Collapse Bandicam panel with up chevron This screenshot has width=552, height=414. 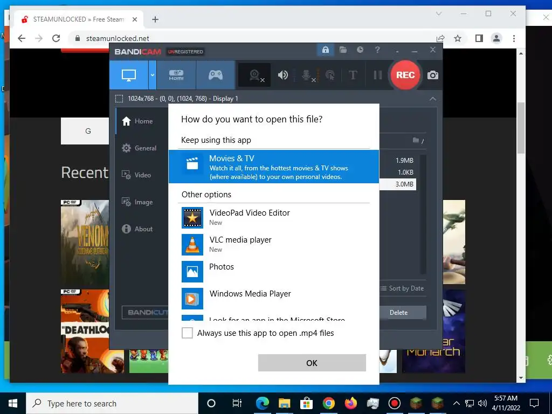(433, 99)
